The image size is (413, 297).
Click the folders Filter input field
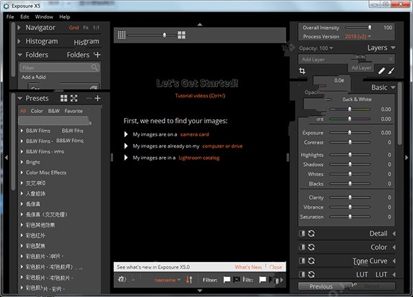point(59,68)
